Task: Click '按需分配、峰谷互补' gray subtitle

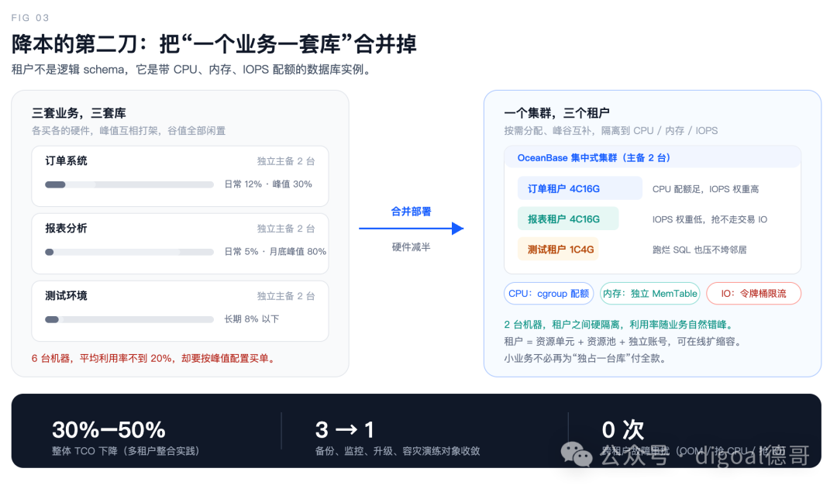Action: tap(611, 131)
